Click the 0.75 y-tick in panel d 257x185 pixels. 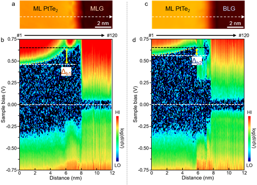[x=144, y=39]
